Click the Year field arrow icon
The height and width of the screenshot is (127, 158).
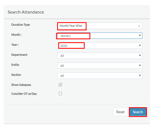140,45
